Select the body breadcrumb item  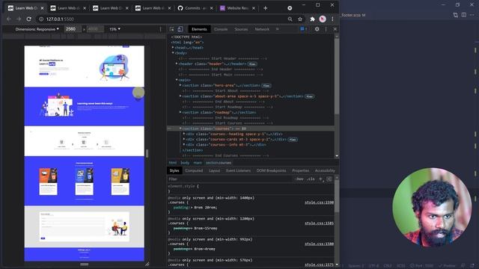point(185,163)
